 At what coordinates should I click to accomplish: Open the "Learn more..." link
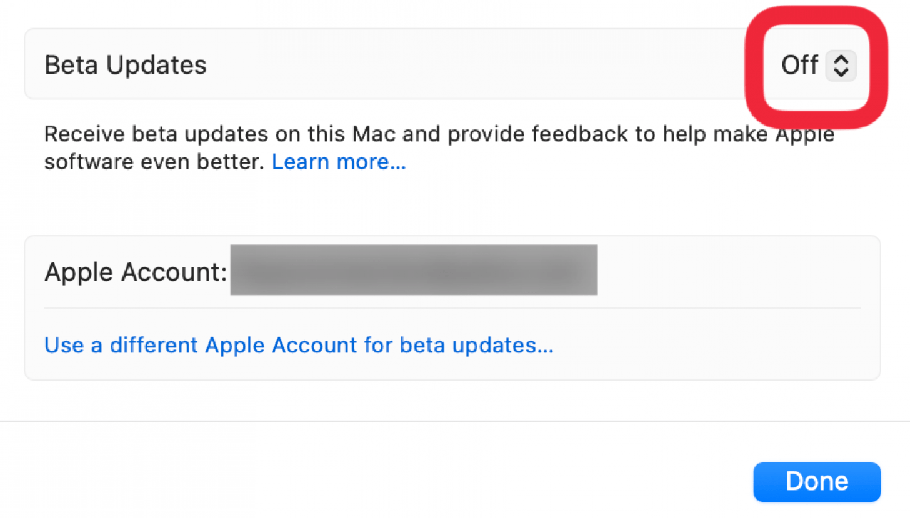pyautogui.click(x=339, y=162)
